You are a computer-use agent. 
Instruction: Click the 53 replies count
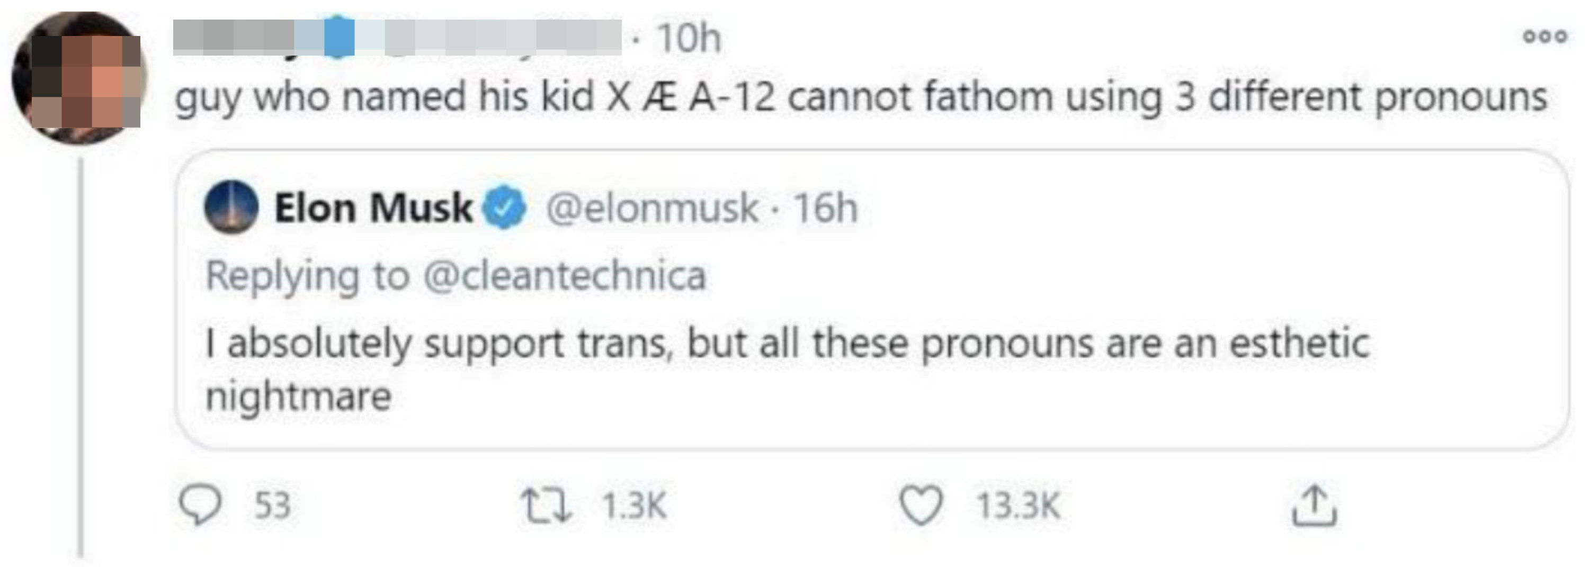(273, 506)
